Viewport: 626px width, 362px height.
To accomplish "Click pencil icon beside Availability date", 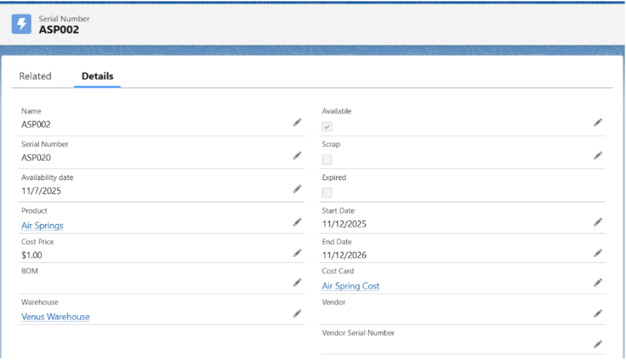I will click(x=297, y=189).
